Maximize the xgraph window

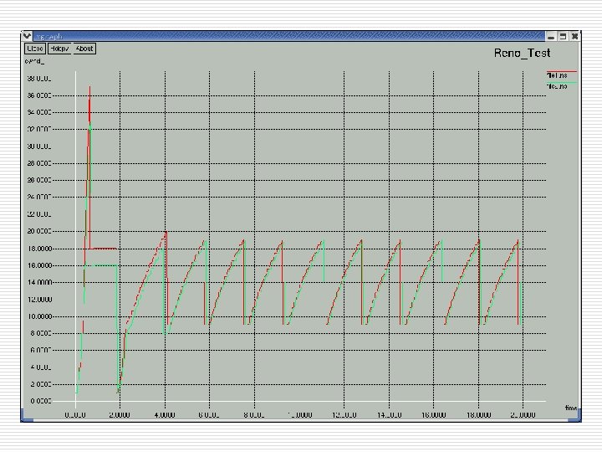pos(563,37)
